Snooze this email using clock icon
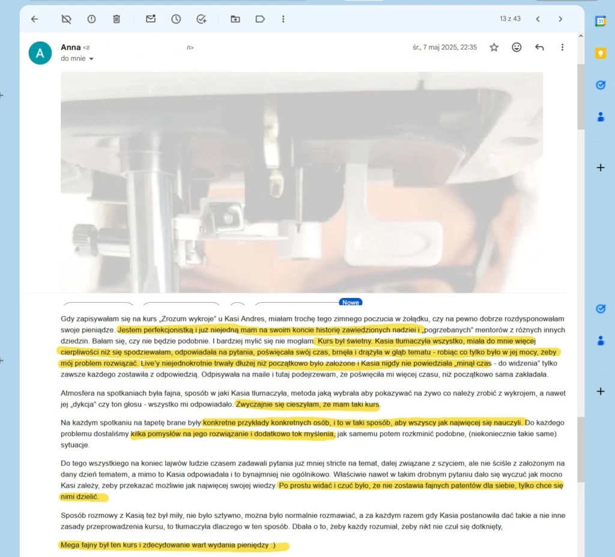615x557 pixels. click(x=176, y=19)
